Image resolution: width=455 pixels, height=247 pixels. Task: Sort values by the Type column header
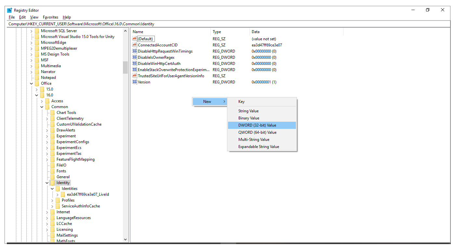[230, 32]
